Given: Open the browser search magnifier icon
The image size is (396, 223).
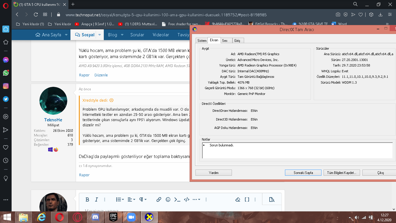Looking at the screenshot, I should 355,4.
